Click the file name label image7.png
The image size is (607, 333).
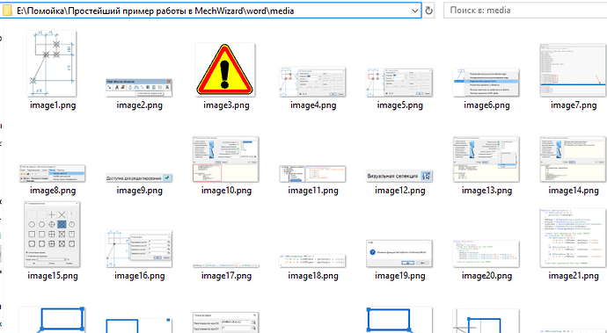click(x=574, y=105)
